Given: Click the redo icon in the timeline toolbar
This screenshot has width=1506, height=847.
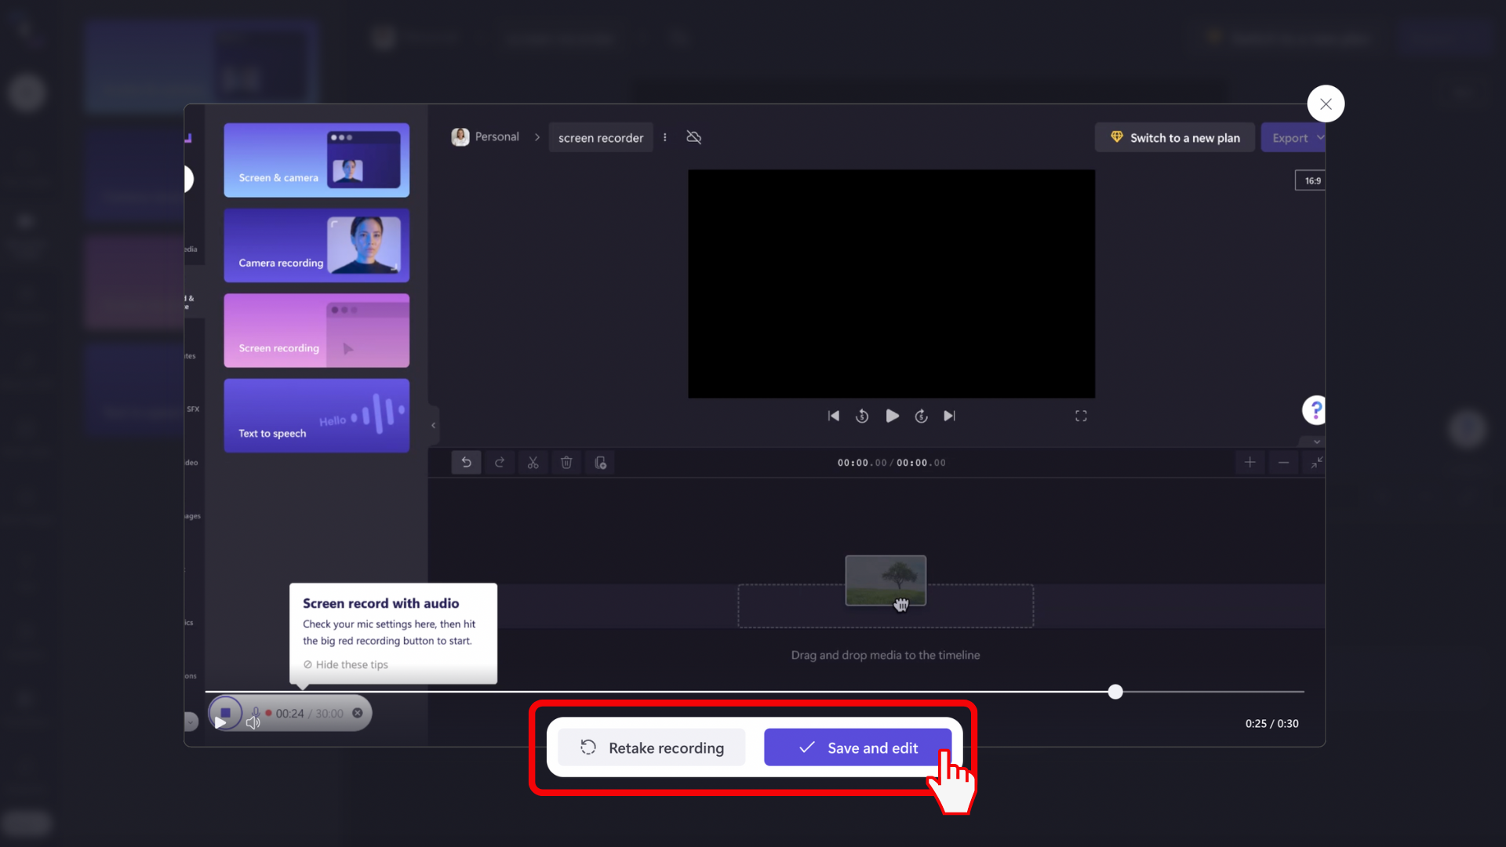Looking at the screenshot, I should pyautogui.click(x=500, y=462).
